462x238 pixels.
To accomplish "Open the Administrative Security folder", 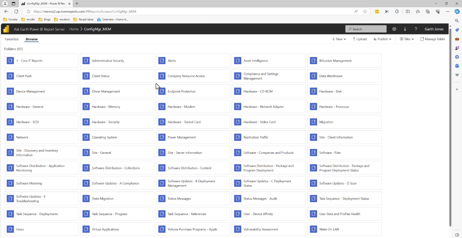I will click(117, 61).
